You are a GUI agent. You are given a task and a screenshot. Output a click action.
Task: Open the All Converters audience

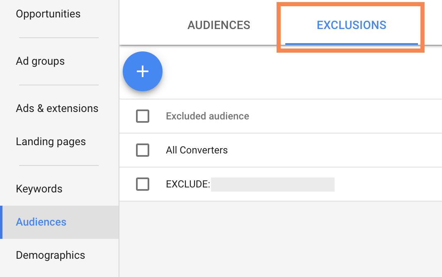[197, 150]
